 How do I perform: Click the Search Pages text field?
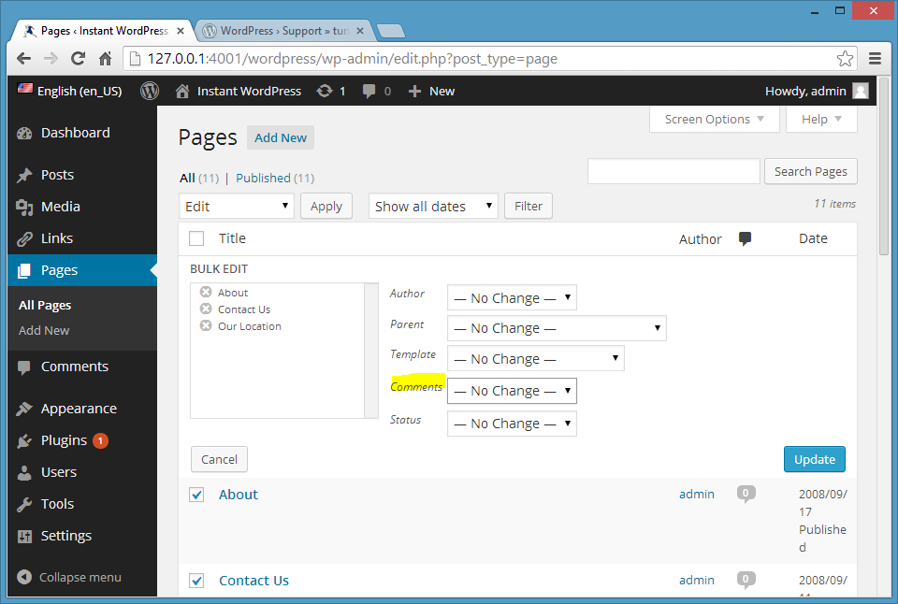[673, 171]
